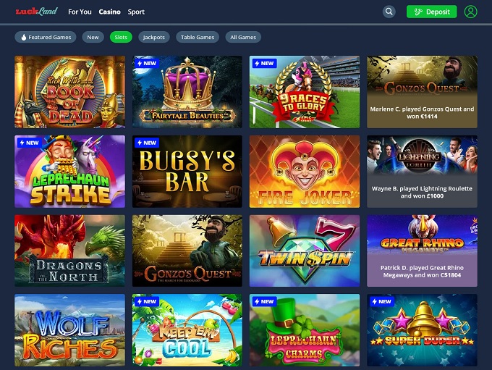Show All Games category

click(x=243, y=37)
